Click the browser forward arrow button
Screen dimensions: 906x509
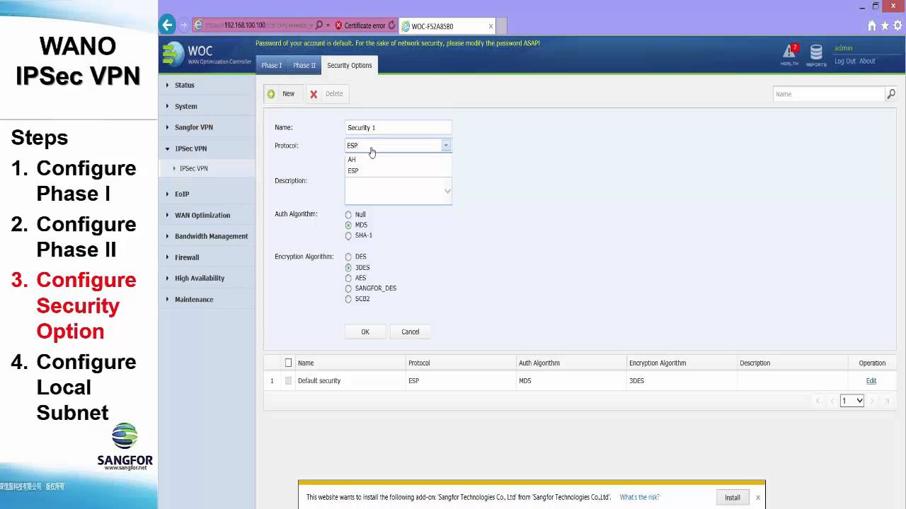click(x=184, y=25)
